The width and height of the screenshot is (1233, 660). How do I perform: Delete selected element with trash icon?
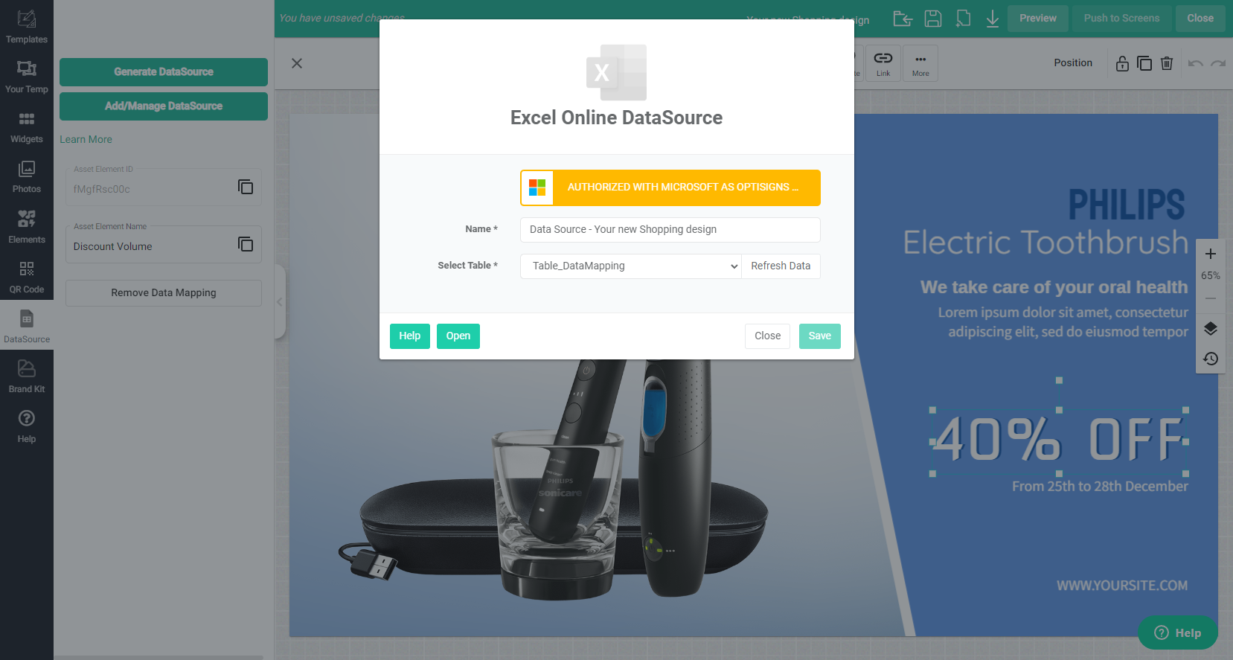pyautogui.click(x=1166, y=63)
